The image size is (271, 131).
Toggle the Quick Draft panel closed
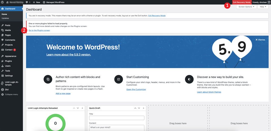click(x=143, y=108)
